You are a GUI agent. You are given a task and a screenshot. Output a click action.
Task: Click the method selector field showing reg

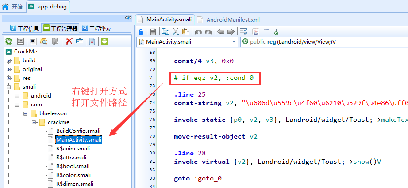(x=323, y=42)
